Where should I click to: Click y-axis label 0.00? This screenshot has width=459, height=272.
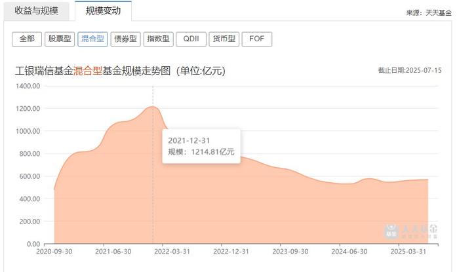coord(33,244)
